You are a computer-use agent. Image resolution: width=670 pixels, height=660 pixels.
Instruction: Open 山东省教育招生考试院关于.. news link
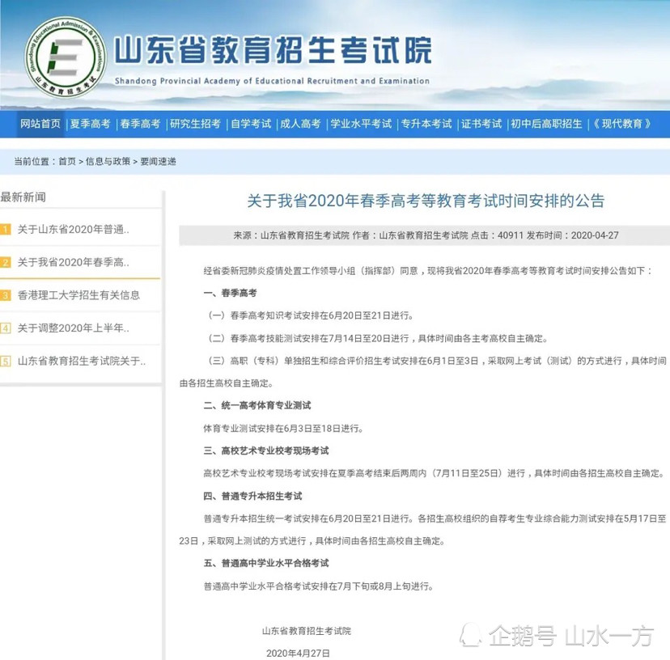[82, 361]
